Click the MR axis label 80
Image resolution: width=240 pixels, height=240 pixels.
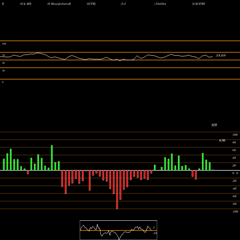point(234,143)
